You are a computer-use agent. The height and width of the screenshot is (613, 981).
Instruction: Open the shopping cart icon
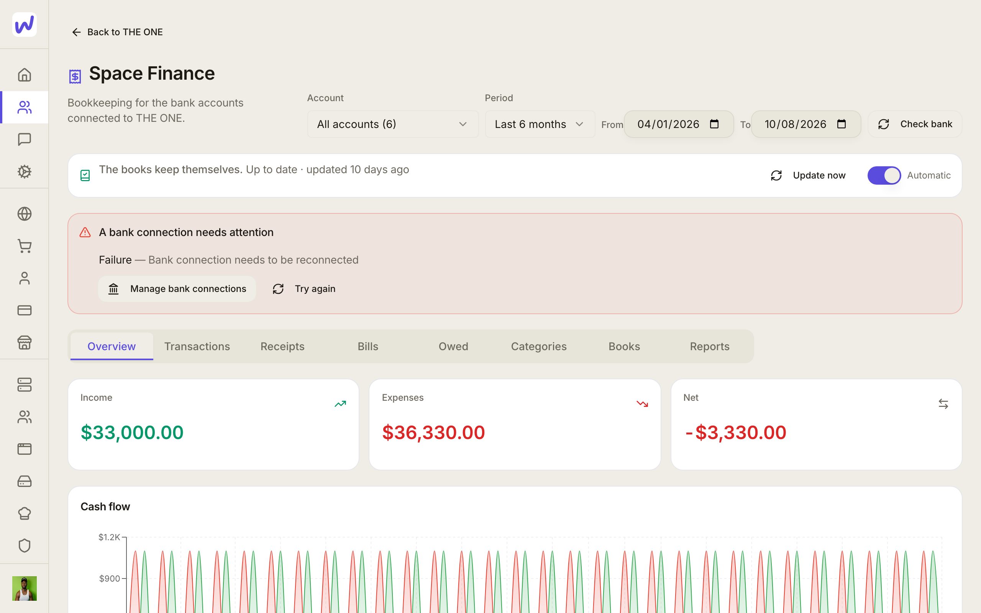[24, 246]
